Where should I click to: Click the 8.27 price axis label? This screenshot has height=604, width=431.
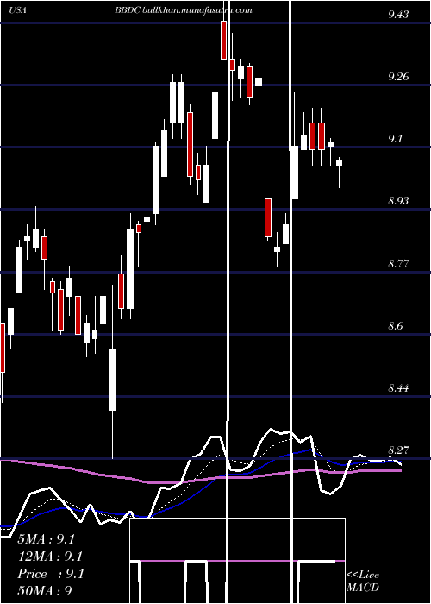pos(398,450)
